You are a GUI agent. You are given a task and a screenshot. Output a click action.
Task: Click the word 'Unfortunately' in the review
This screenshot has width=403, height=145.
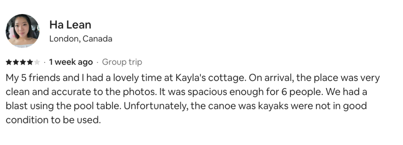(157, 106)
